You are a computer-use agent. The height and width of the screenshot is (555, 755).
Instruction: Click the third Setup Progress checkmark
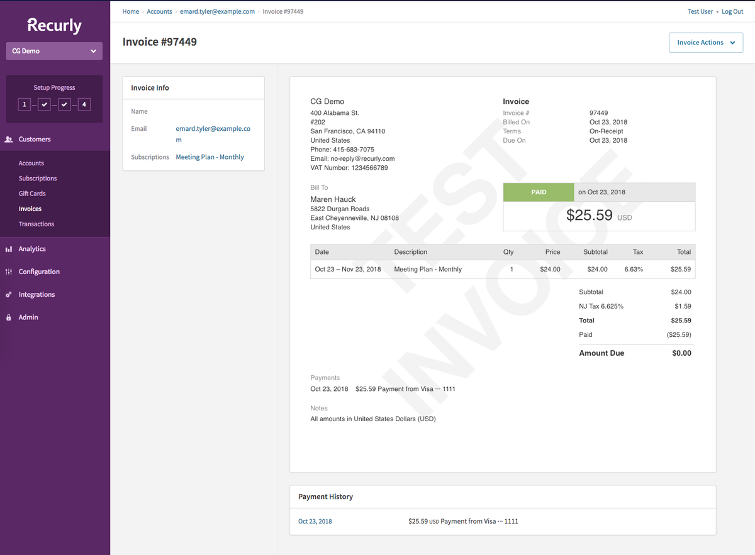tap(64, 104)
